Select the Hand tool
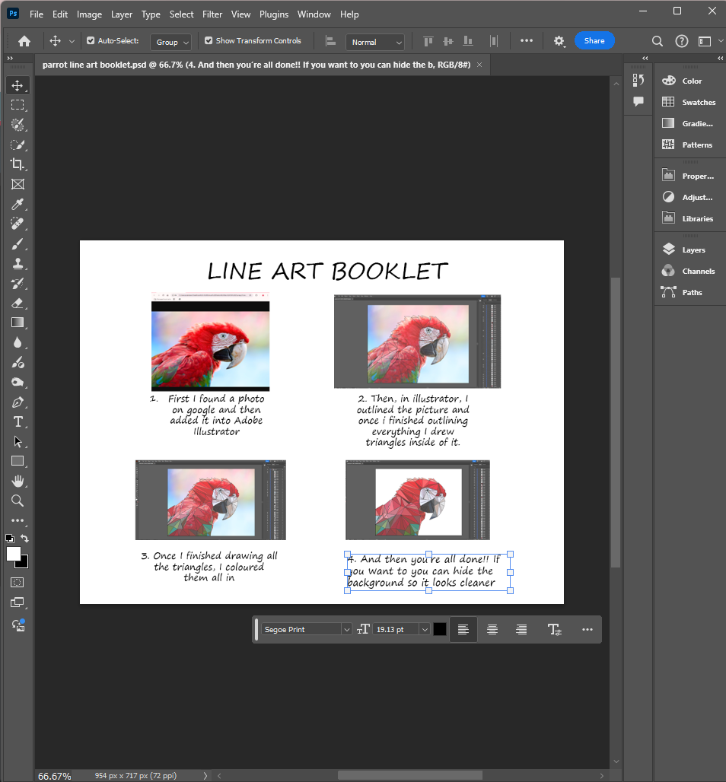The width and height of the screenshot is (726, 782). pyautogui.click(x=18, y=481)
